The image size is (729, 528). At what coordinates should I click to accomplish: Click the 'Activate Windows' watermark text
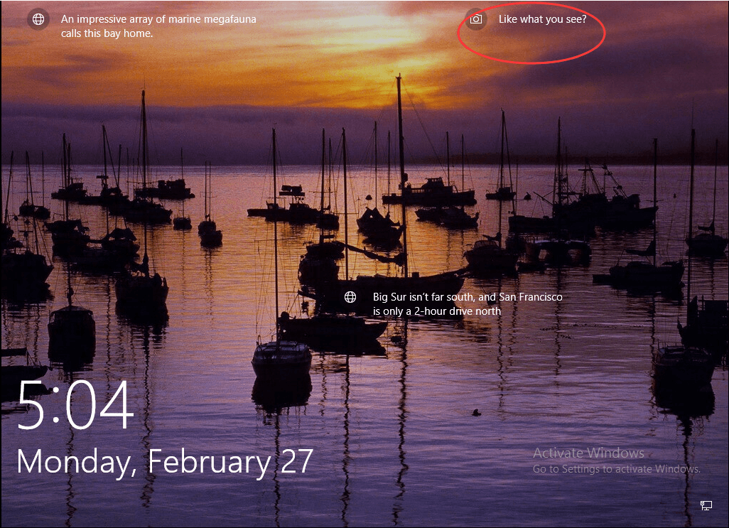[x=588, y=453]
